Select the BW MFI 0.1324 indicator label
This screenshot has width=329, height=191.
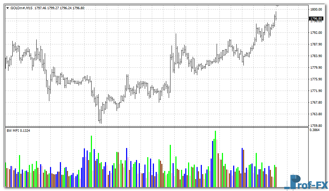(18, 130)
